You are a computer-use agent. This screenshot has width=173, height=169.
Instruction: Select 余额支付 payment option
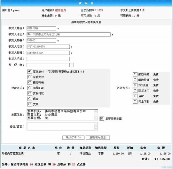29,77
